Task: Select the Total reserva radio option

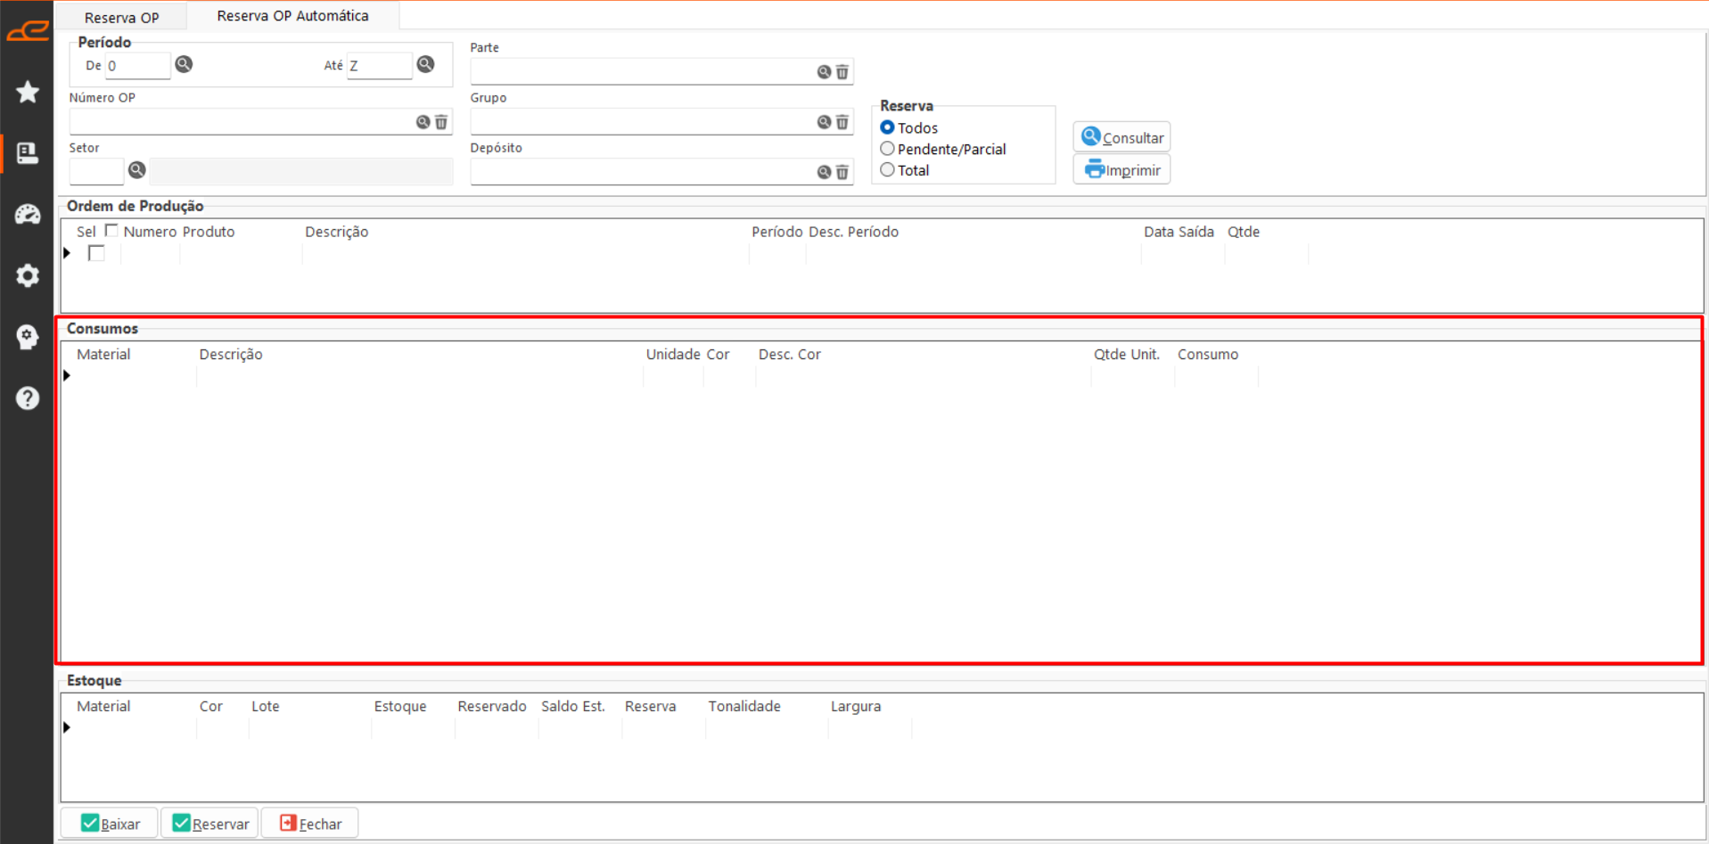Action: [x=887, y=170]
